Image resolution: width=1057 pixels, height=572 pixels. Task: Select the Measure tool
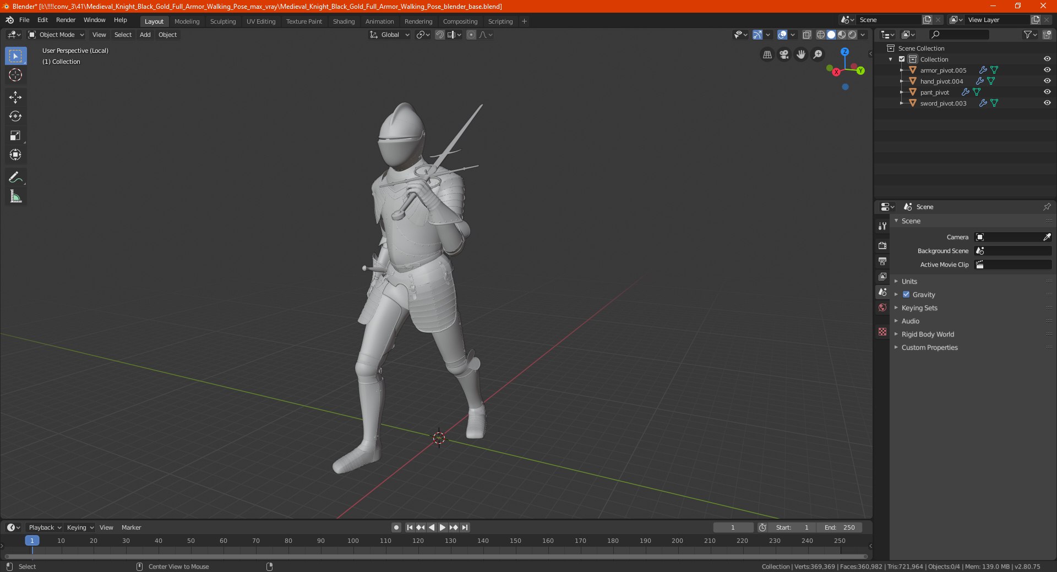[x=15, y=196]
